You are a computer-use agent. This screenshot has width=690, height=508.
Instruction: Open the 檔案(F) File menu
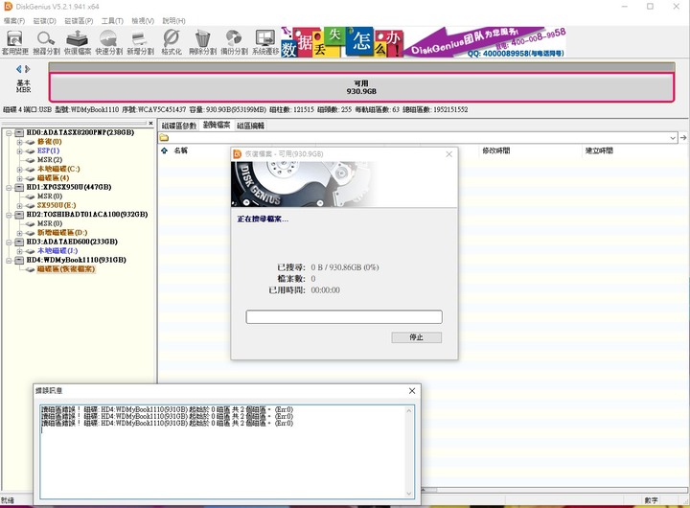tap(14, 21)
